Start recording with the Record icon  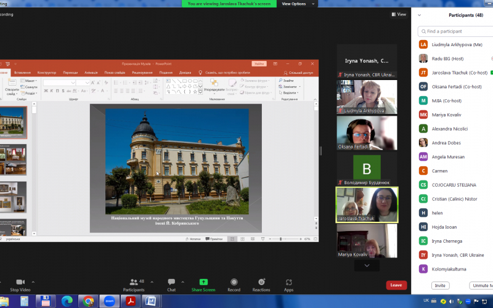(x=234, y=282)
